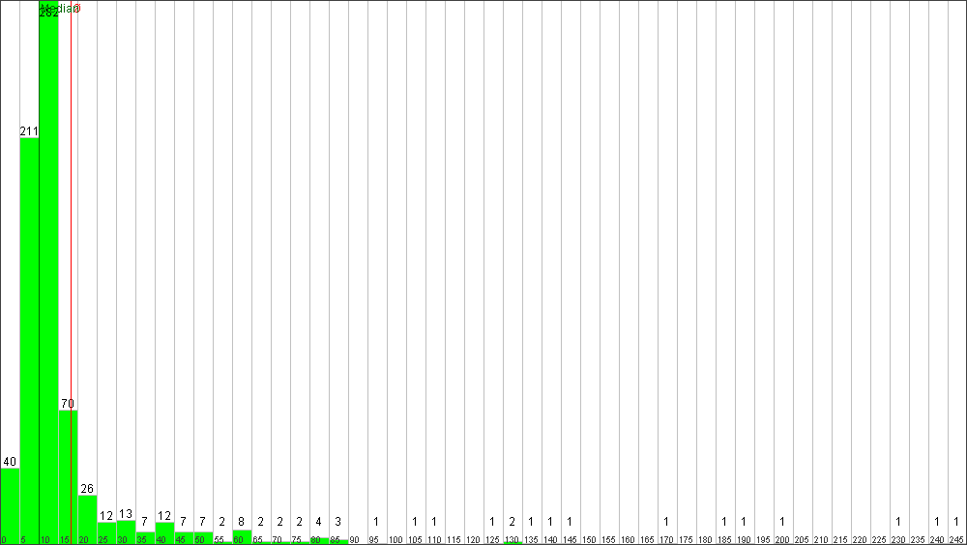Screen dimensions: 967x545
Task: Select the bar labeled 26
Action: click(88, 519)
